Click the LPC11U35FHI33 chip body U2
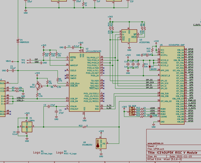201x163 pixels. click(x=85, y=82)
